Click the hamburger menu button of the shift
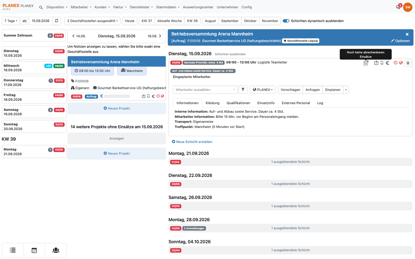The height and width of the screenshot is (259, 415). pyautogui.click(x=408, y=63)
